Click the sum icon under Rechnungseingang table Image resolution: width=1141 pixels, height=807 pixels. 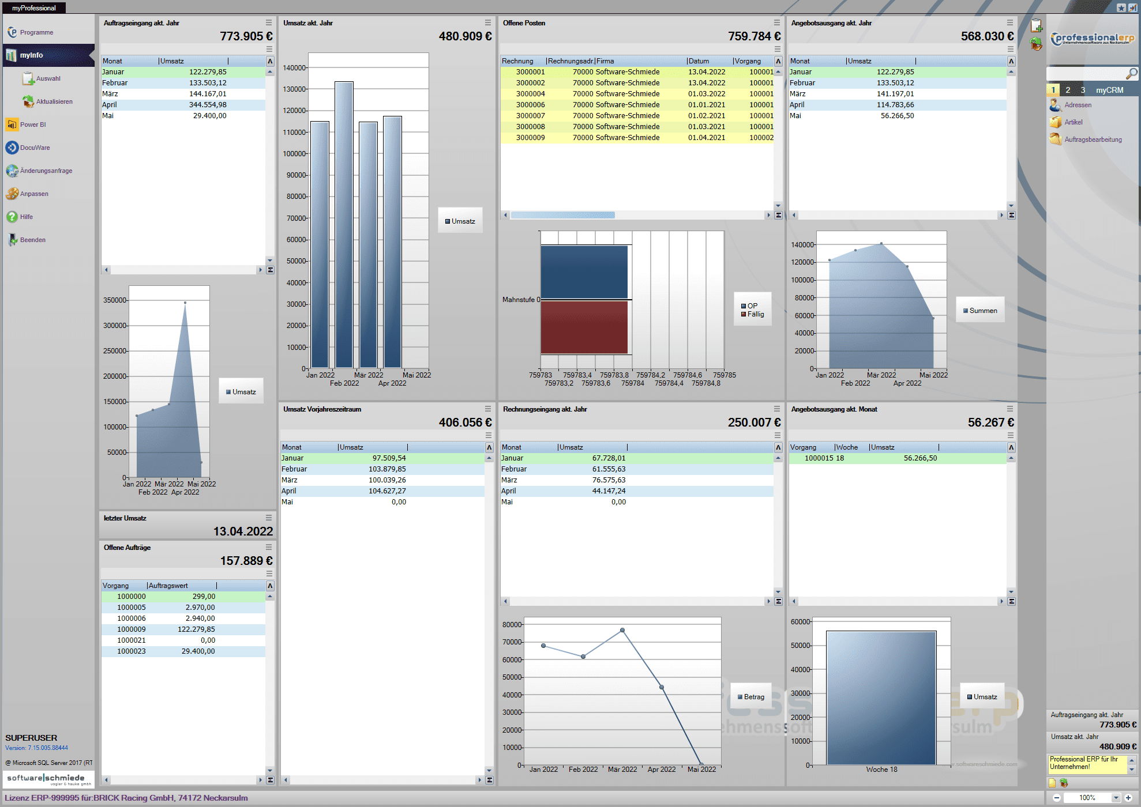coord(778,601)
